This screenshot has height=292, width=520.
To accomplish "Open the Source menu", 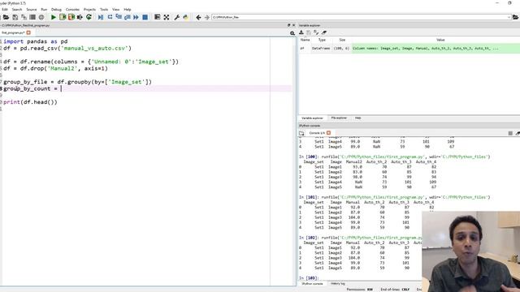I will tap(32, 10).
